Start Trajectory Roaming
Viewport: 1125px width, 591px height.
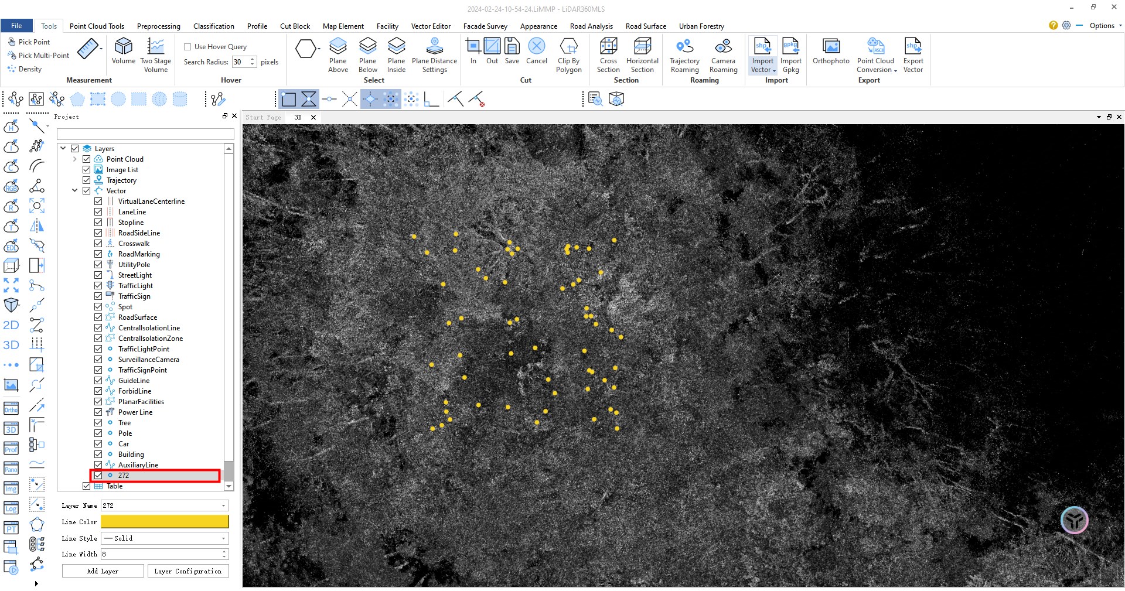pyautogui.click(x=685, y=55)
